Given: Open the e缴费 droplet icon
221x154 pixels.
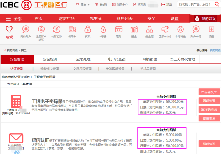Looking at the screenshot, I should point(103,29).
